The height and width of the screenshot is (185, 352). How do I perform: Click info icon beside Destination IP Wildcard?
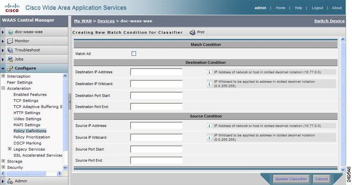click(209, 84)
